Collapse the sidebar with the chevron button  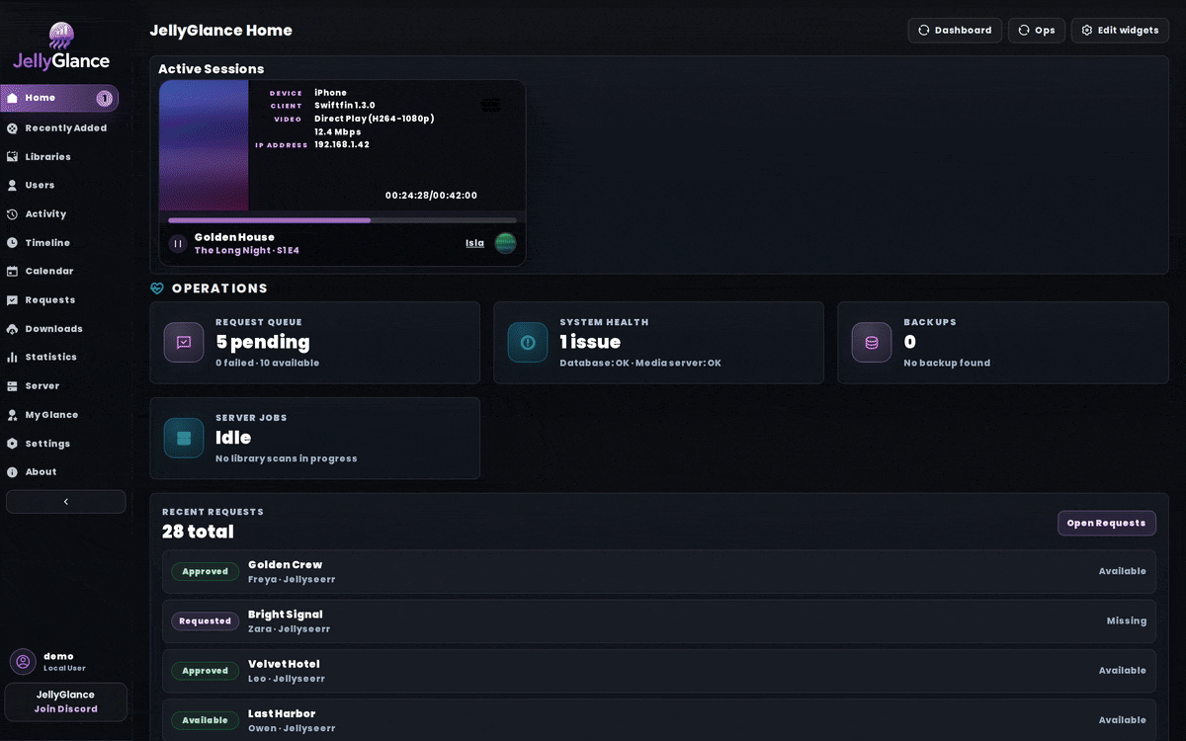click(x=66, y=502)
